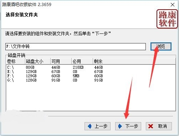The height and width of the screenshot is (136, 179).
Task: Click the 浏览 browse button
Action: (161, 47)
